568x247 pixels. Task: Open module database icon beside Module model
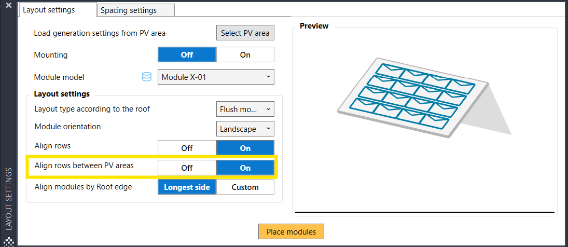pos(146,77)
